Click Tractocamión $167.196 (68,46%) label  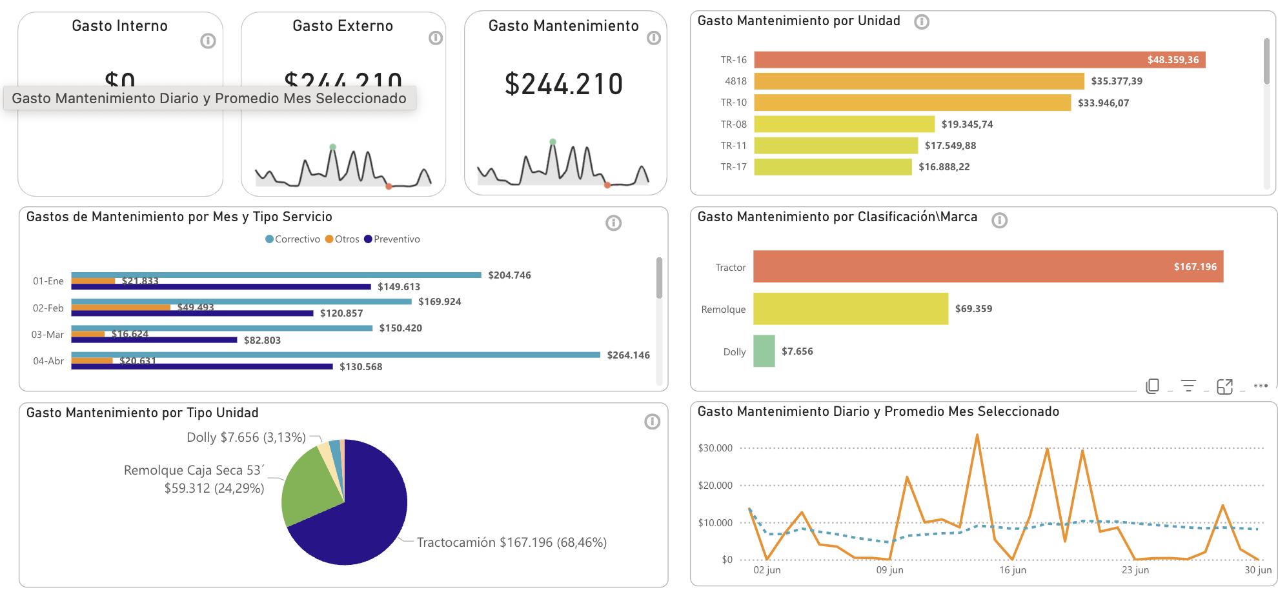(512, 542)
